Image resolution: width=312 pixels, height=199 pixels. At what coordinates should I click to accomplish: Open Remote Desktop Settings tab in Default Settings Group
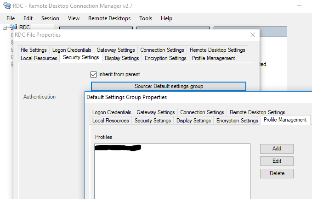point(257,112)
